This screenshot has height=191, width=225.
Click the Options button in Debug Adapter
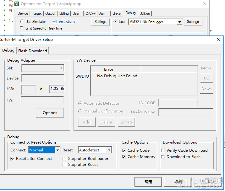(x=50, y=113)
